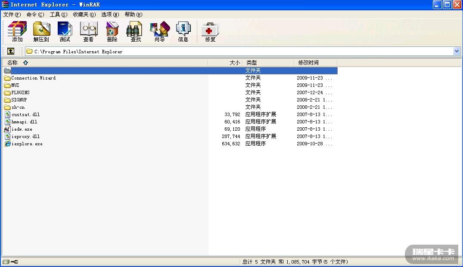This screenshot has height=267, width=463.
Task: Select the parent folder '..' row
Action: click(171, 71)
